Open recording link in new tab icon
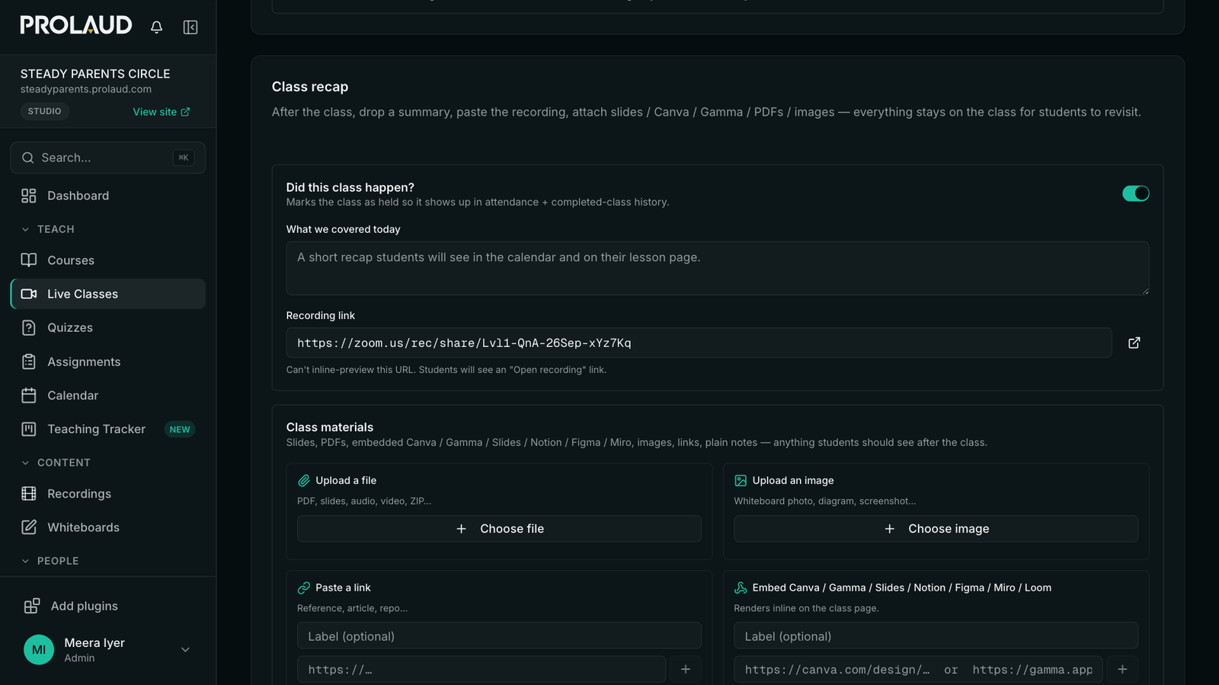 (x=1134, y=342)
